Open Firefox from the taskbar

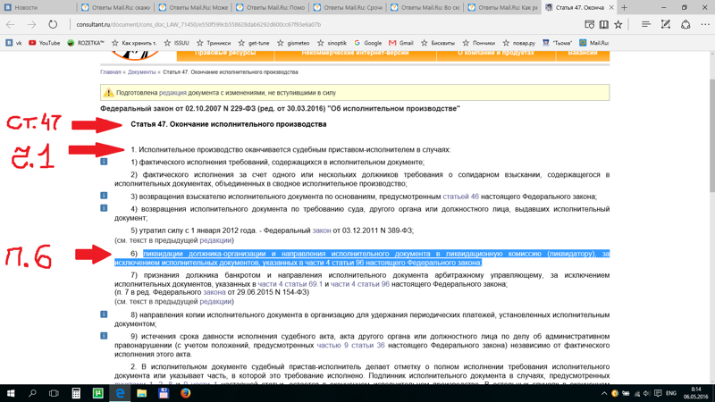(x=185, y=393)
